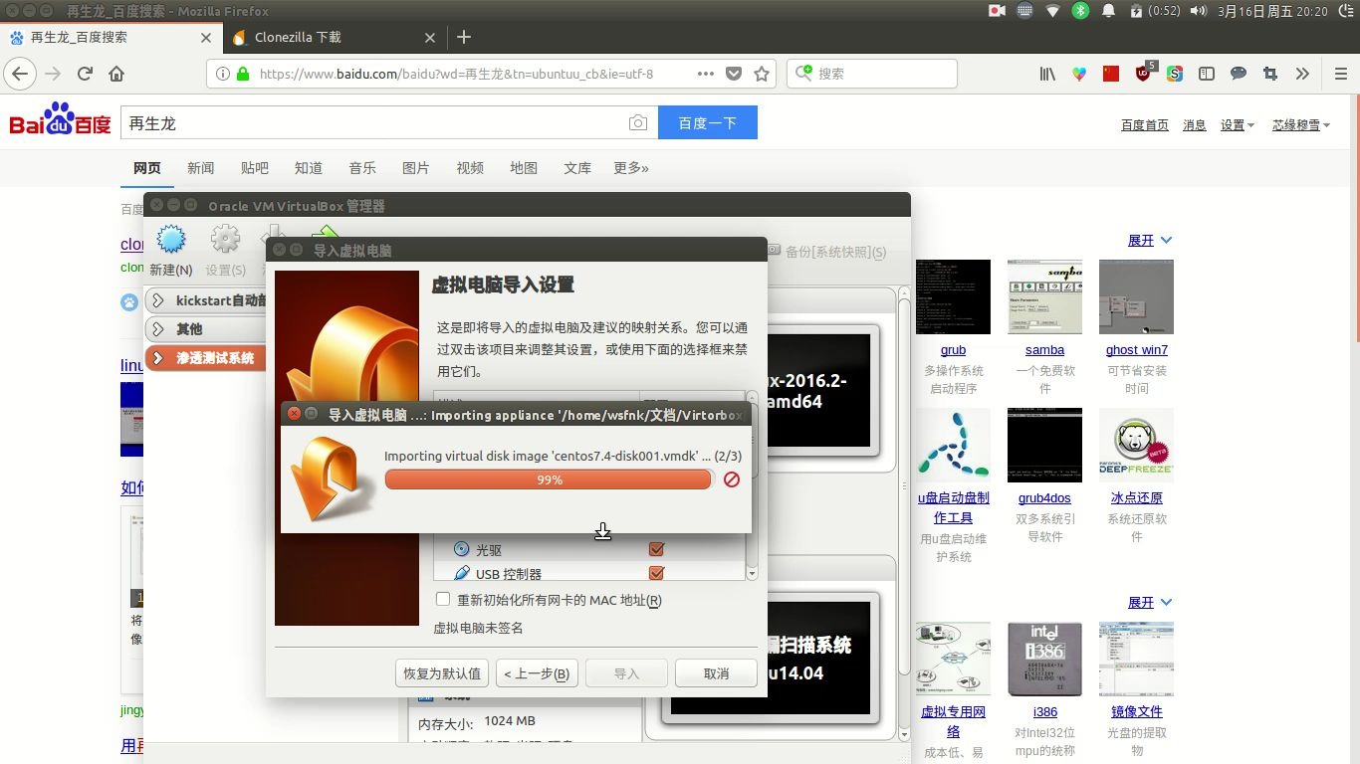The height and width of the screenshot is (764, 1360).
Task: Open a new Firefox tab with plus button
Action: pos(464,38)
